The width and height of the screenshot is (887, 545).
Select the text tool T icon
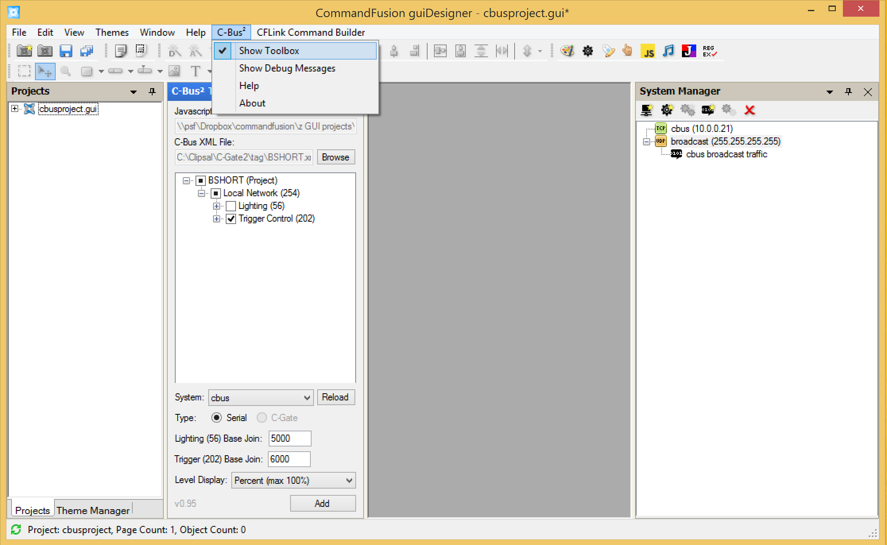click(x=195, y=72)
